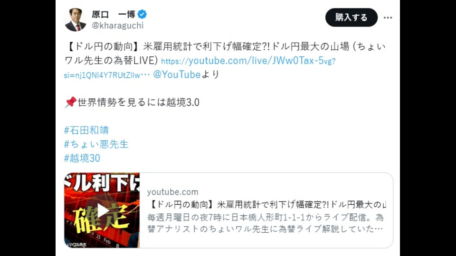Click the truncated si=nj1QNl4Y7RUtZIlw link part
The height and width of the screenshot is (256, 456).
(107, 75)
